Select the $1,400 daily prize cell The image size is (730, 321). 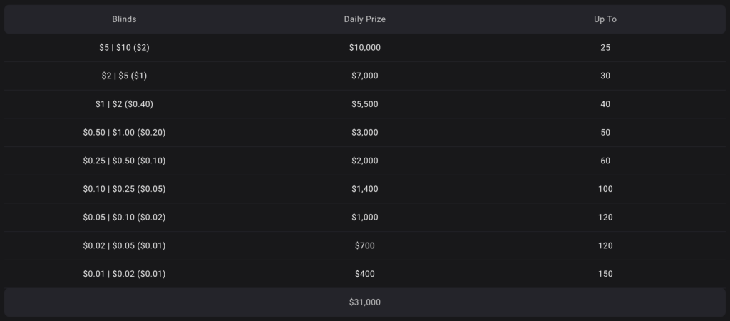click(x=364, y=189)
